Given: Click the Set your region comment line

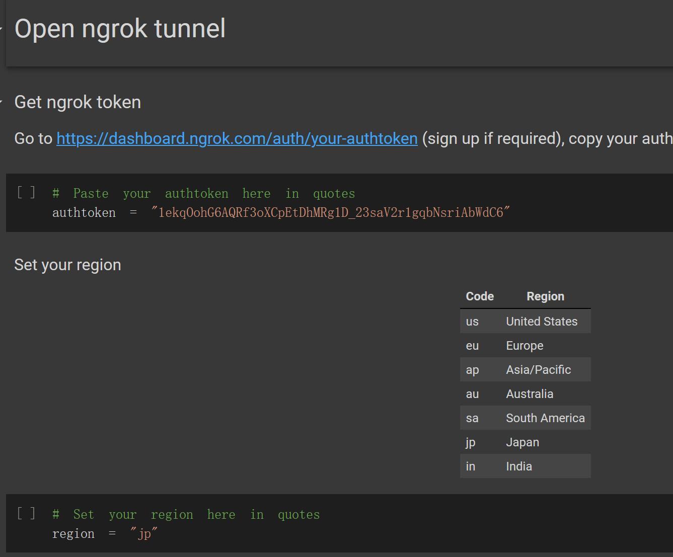Looking at the screenshot, I should (186, 514).
